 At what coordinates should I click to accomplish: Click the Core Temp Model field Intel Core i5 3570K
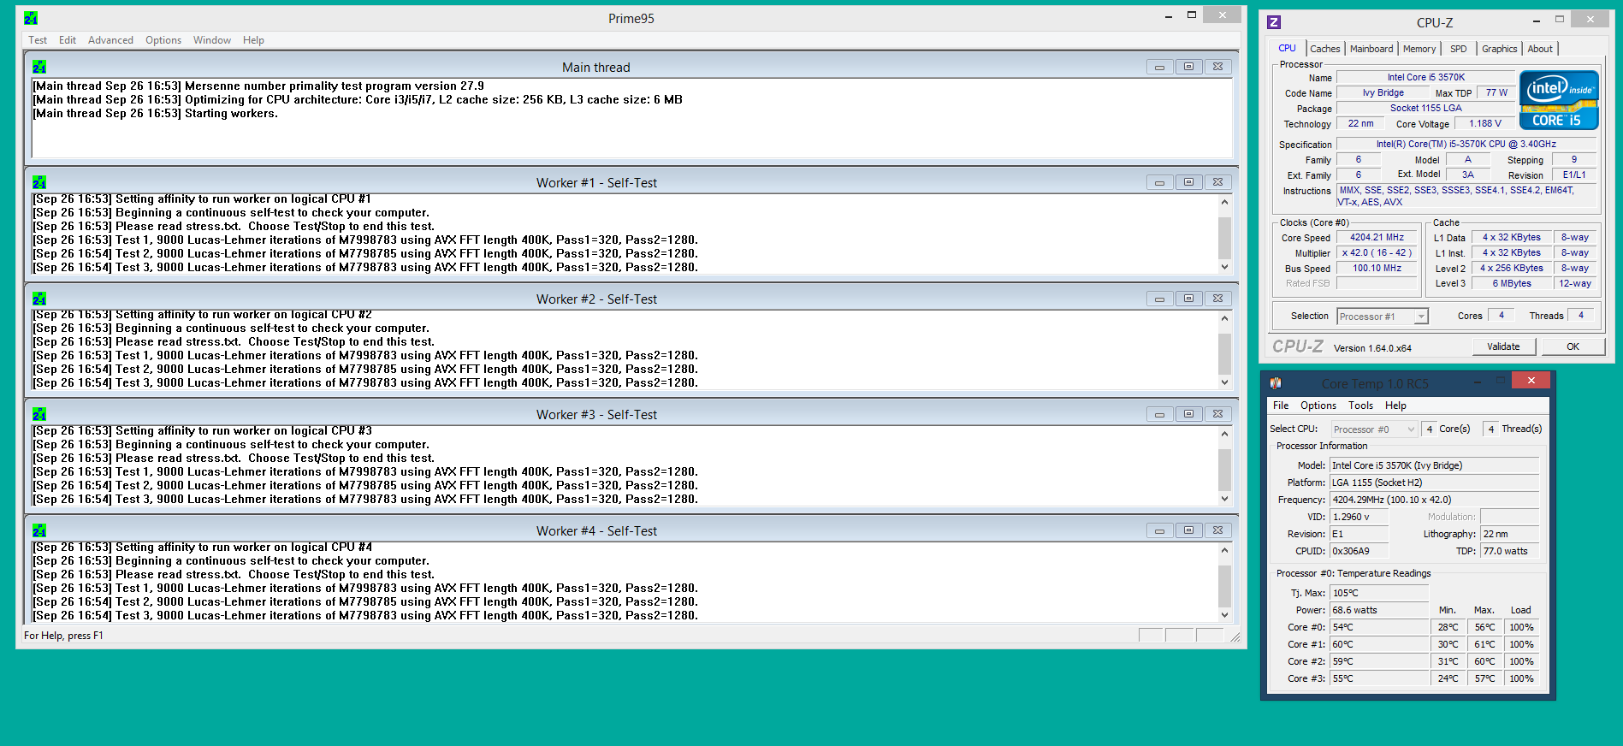(x=1434, y=465)
